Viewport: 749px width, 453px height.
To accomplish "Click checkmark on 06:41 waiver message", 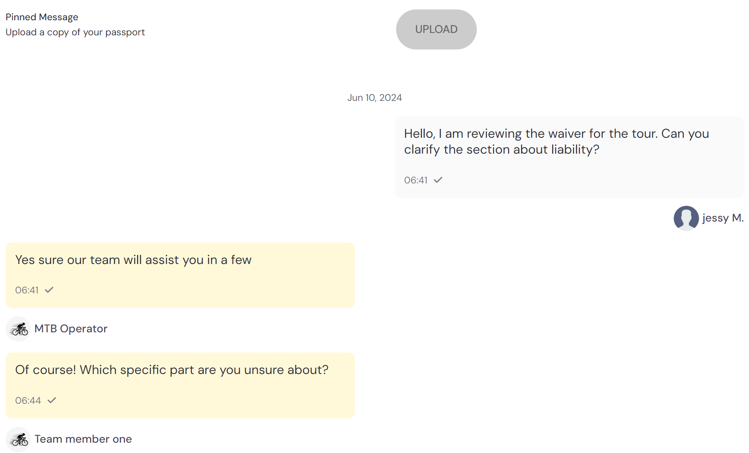I will pos(438,180).
